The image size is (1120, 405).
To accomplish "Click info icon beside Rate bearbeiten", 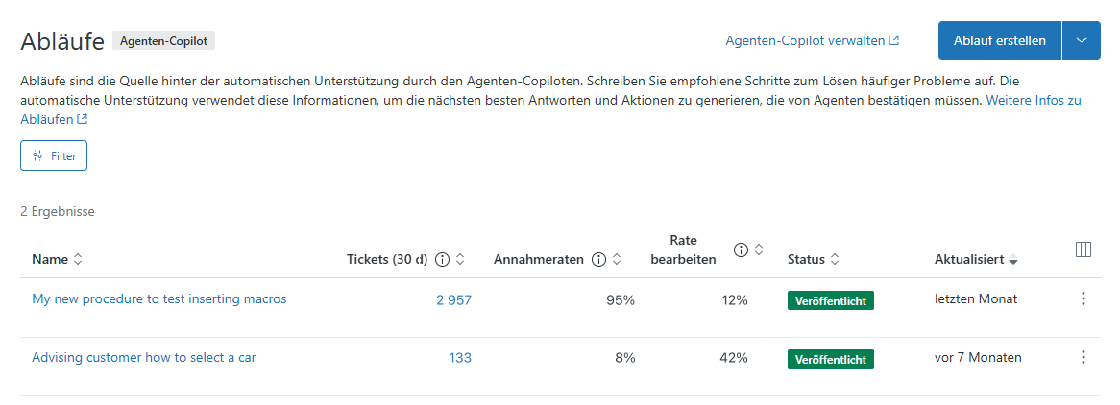I will point(741,250).
